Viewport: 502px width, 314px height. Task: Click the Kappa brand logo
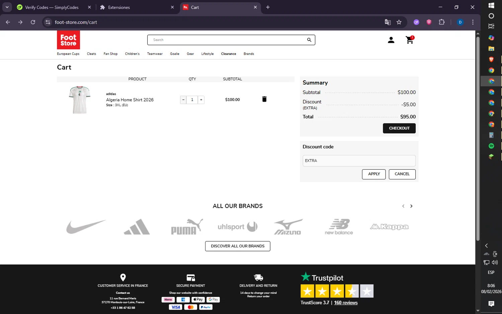(389, 227)
